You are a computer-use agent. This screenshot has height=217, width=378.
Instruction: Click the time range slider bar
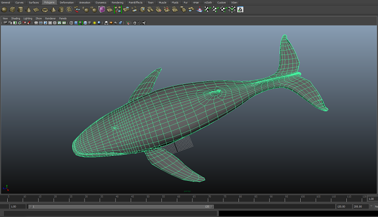(x=121, y=206)
